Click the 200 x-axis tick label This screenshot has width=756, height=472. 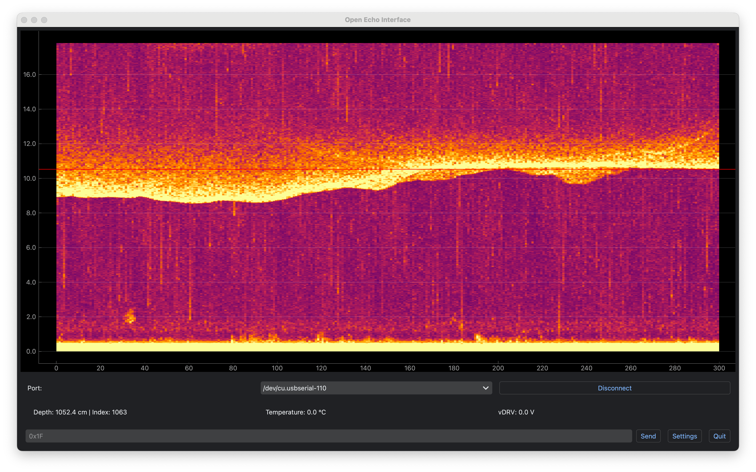coord(498,368)
